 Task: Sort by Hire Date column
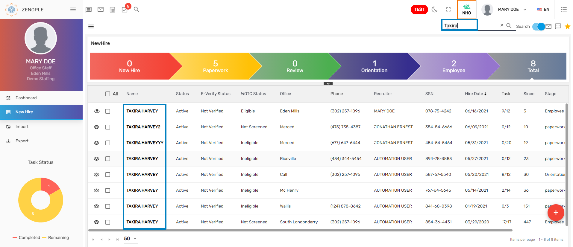point(475,94)
